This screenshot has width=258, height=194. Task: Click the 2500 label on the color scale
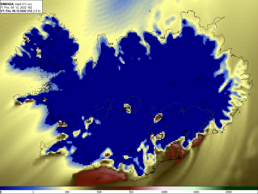pos(229,192)
